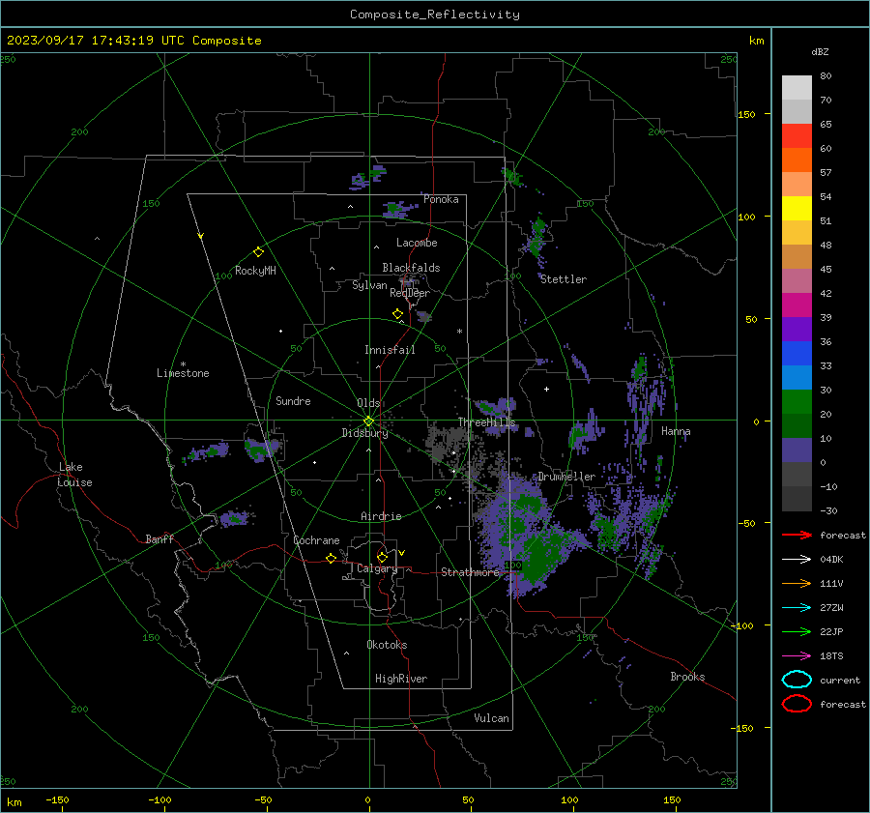870x813 pixels.
Task: Click the Vulcan town label
Action: pyautogui.click(x=491, y=718)
